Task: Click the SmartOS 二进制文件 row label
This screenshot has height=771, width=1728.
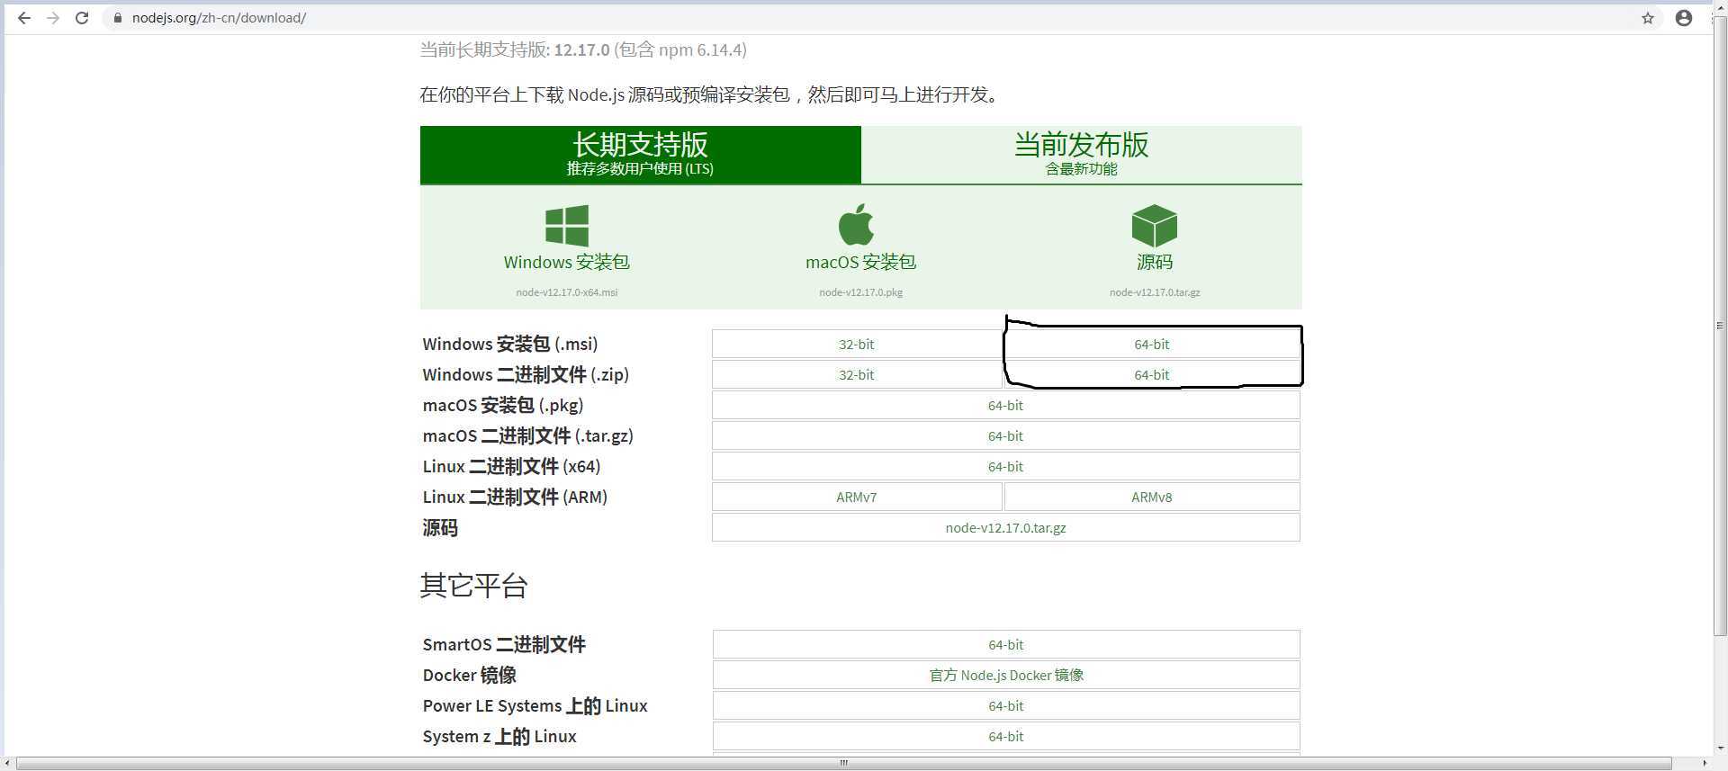Action: click(504, 645)
